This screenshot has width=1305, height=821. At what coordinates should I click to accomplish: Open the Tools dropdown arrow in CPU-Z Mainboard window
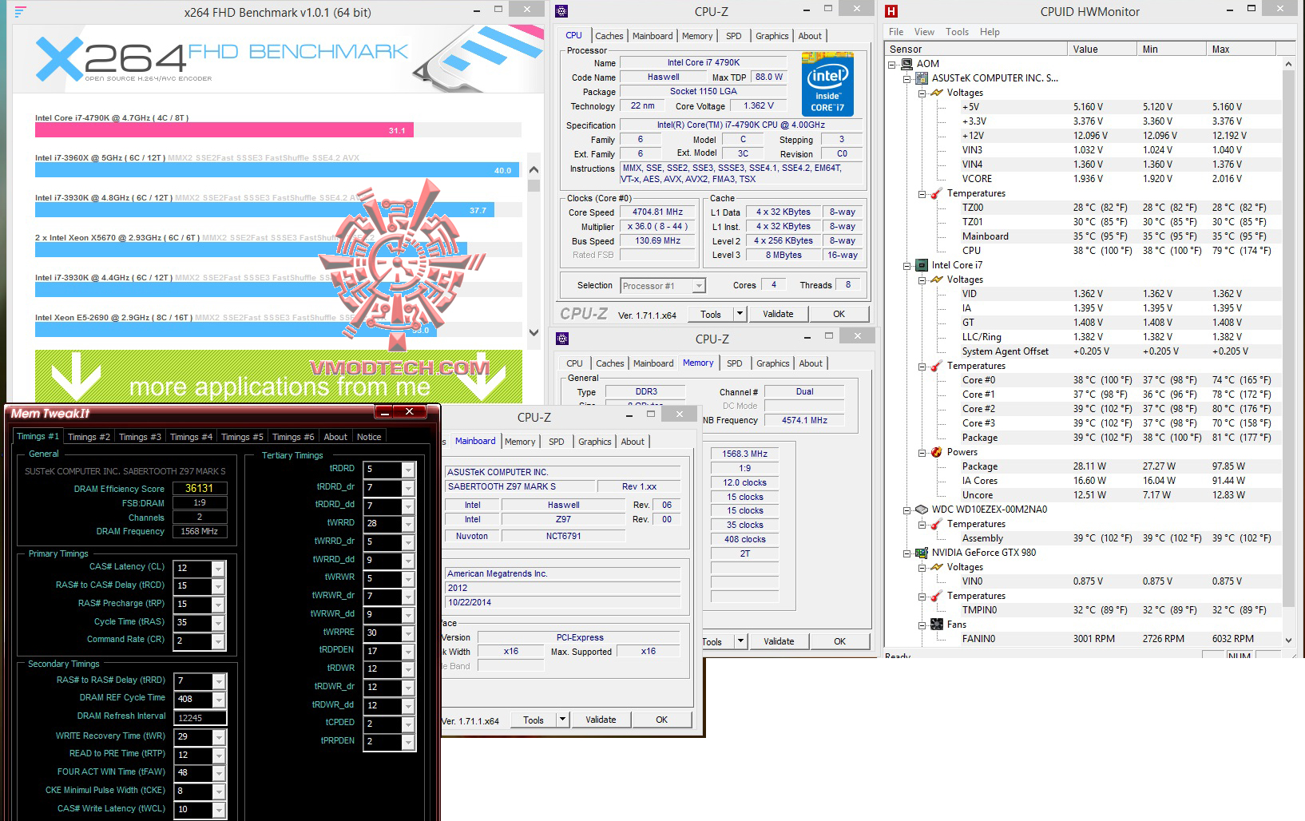[562, 720]
